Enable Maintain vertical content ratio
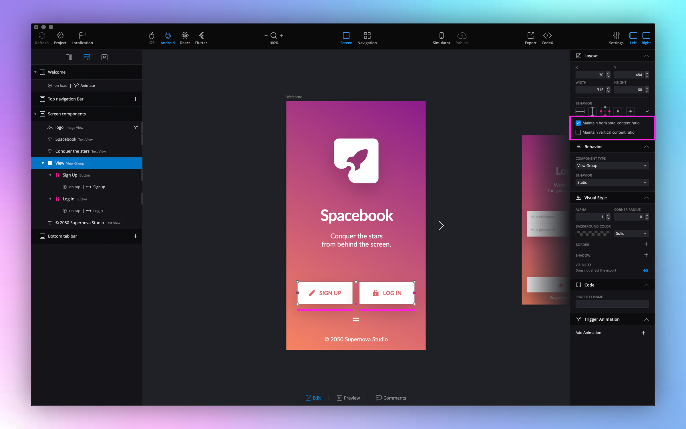The height and width of the screenshot is (429, 686). click(x=578, y=133)
